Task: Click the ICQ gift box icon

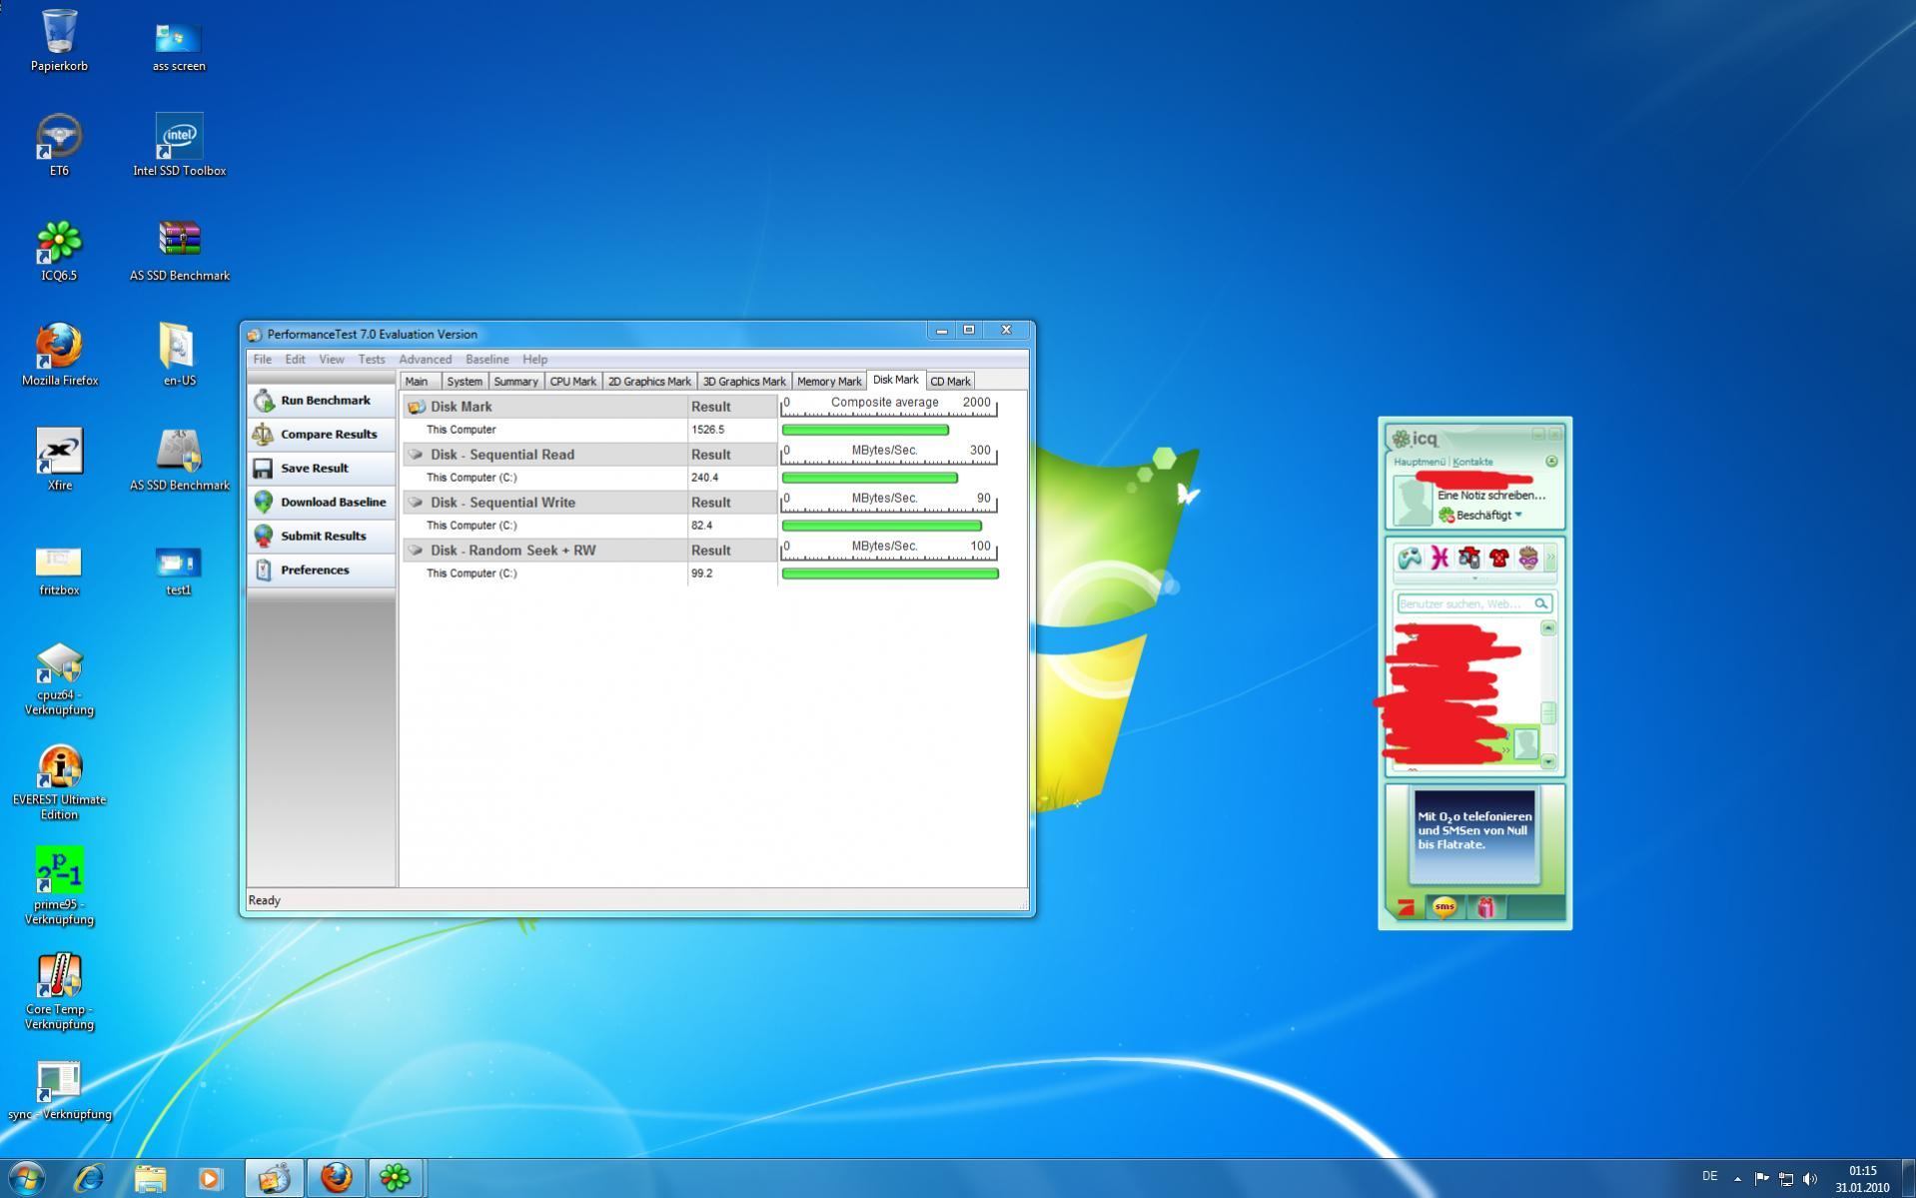Action: 1486,907
